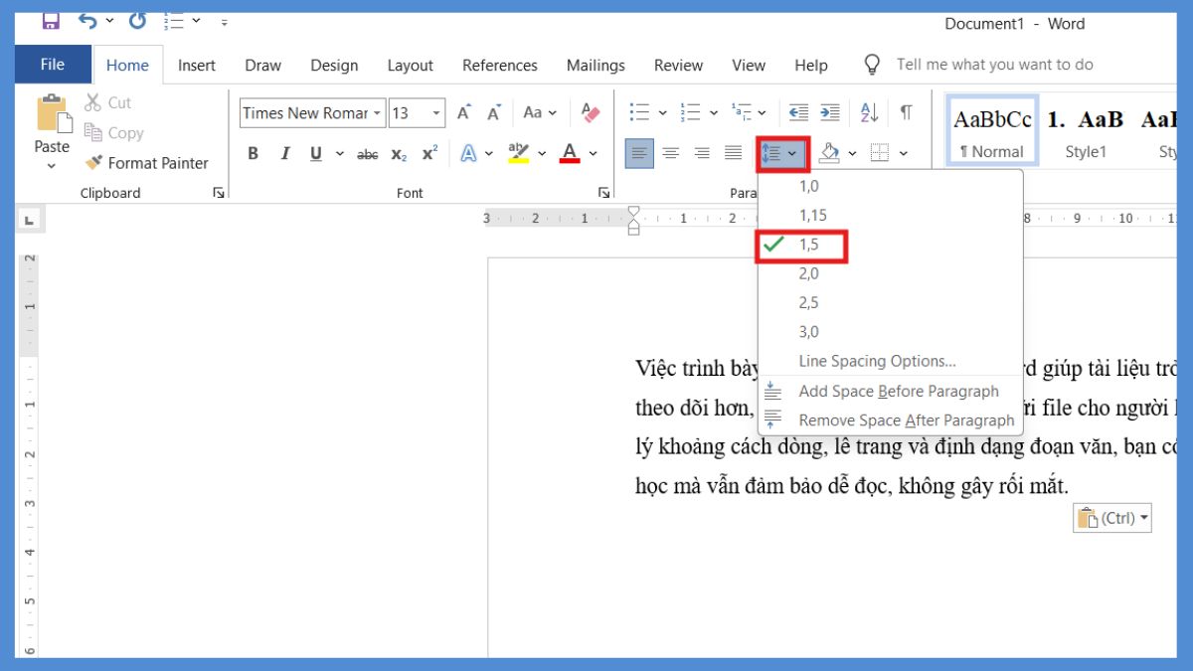
Task: Click the red font color swatch
Action: [570, 158]
